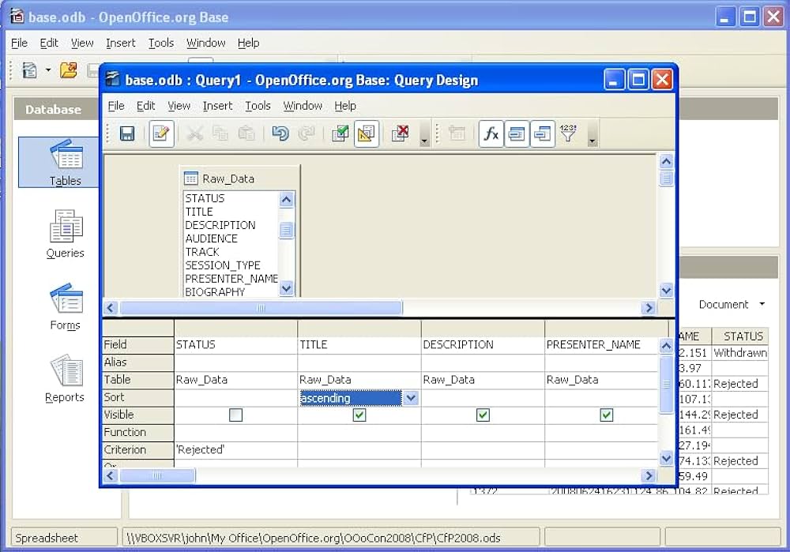The width and height of the screenshot is (790, 552).
Task: Expand the Document view dropdown arrow
Action: [x=762, y=304]
